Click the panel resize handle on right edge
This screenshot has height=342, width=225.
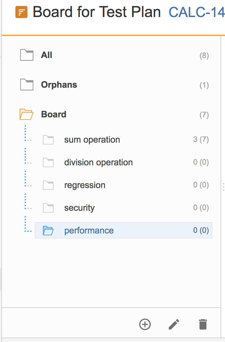(224, 187)
